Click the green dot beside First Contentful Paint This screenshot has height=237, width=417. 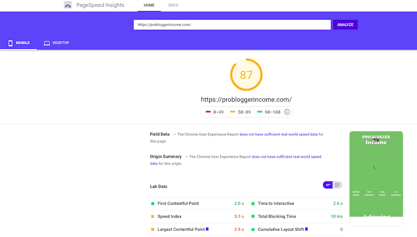pyautogui.click(x=153, y=204)
